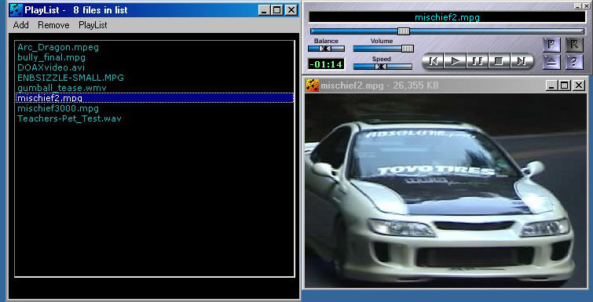
Task: Select the highlighted mischief2.mpg playlist entry
Action: coord(155,98)
